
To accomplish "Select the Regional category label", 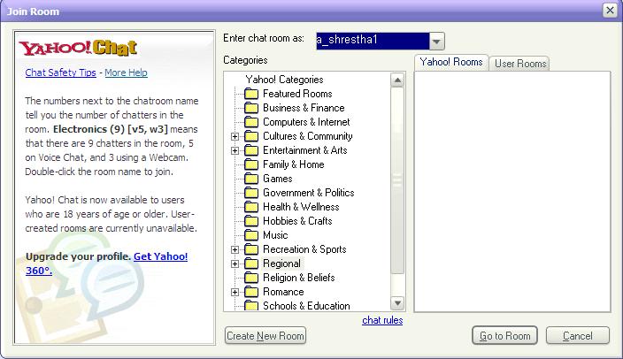I will [x=281, y=264].
